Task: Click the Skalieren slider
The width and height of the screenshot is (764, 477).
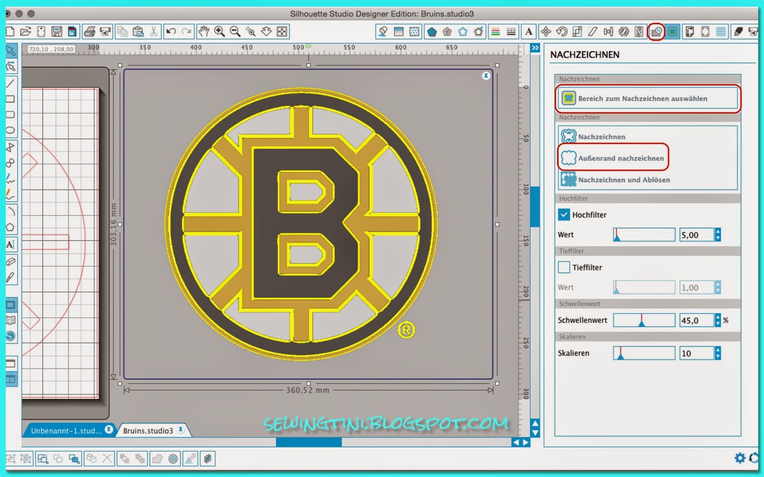Action: [644, 353]
